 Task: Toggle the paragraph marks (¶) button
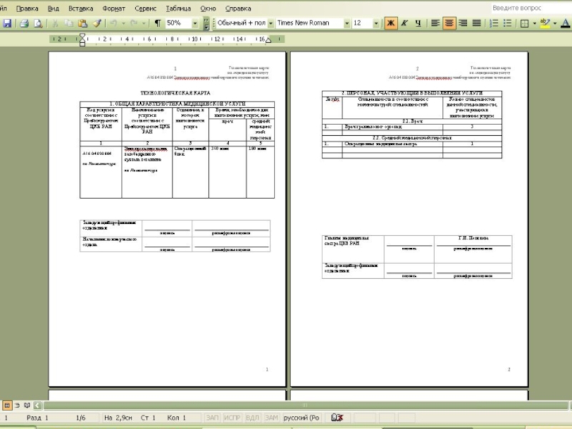pos(157,24)
